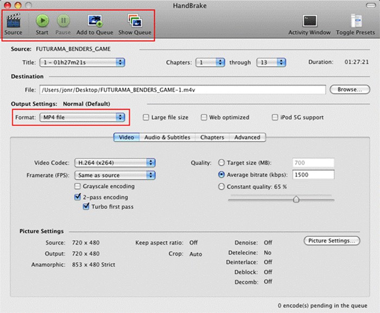The height and width of the screenshot is (313, 380).
Task: Open the Framerate (FPS) dropdown
Action: tap(115, 175)
